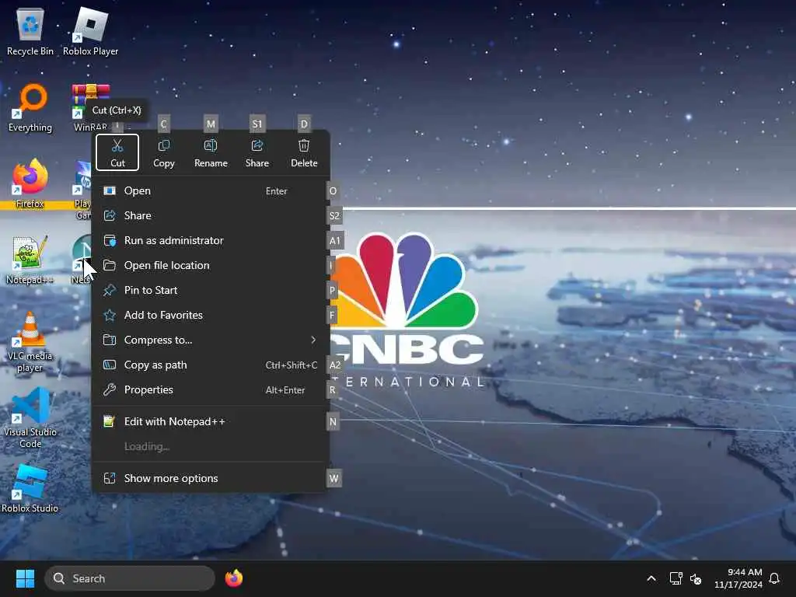Image resolution: width=796 pixels, height=597 pixels.
Task: Click Cut in the context menu
Action: [x=117, y=152]
